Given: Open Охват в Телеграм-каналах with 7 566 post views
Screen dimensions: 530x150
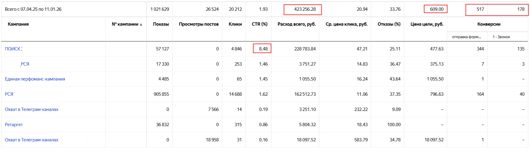Looking at the screenshot, I should tap(32, 109).
